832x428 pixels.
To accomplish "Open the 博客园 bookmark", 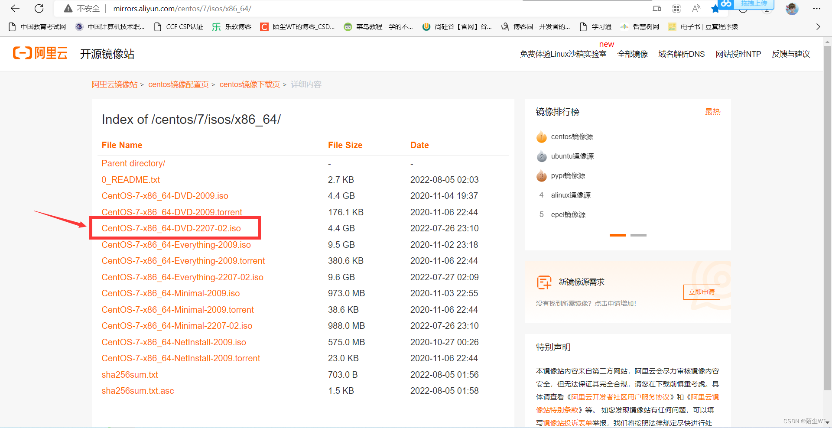I will [x=536, y=27].
